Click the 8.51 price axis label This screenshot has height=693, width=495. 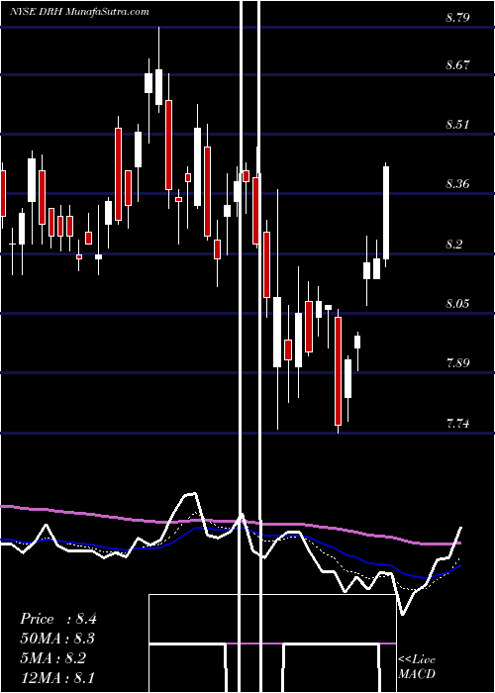click(x=457, y=125)
